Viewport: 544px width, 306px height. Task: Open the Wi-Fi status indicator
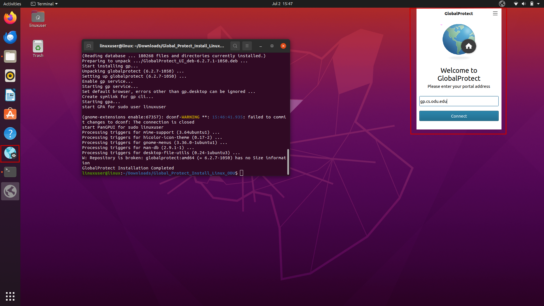[x=516, y=4]
